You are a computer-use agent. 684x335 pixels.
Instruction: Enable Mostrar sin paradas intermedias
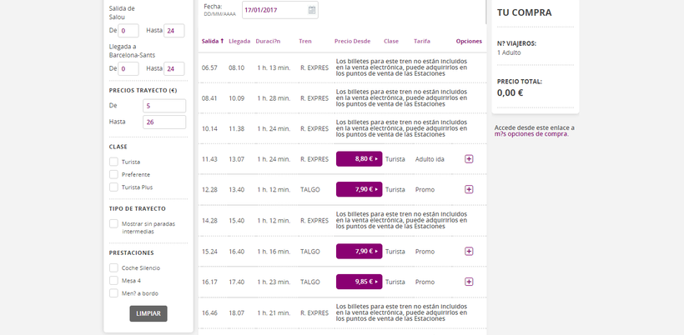(113, 223)
